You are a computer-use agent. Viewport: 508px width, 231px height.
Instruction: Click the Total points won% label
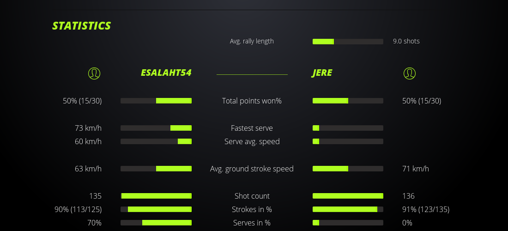(252, 101)
